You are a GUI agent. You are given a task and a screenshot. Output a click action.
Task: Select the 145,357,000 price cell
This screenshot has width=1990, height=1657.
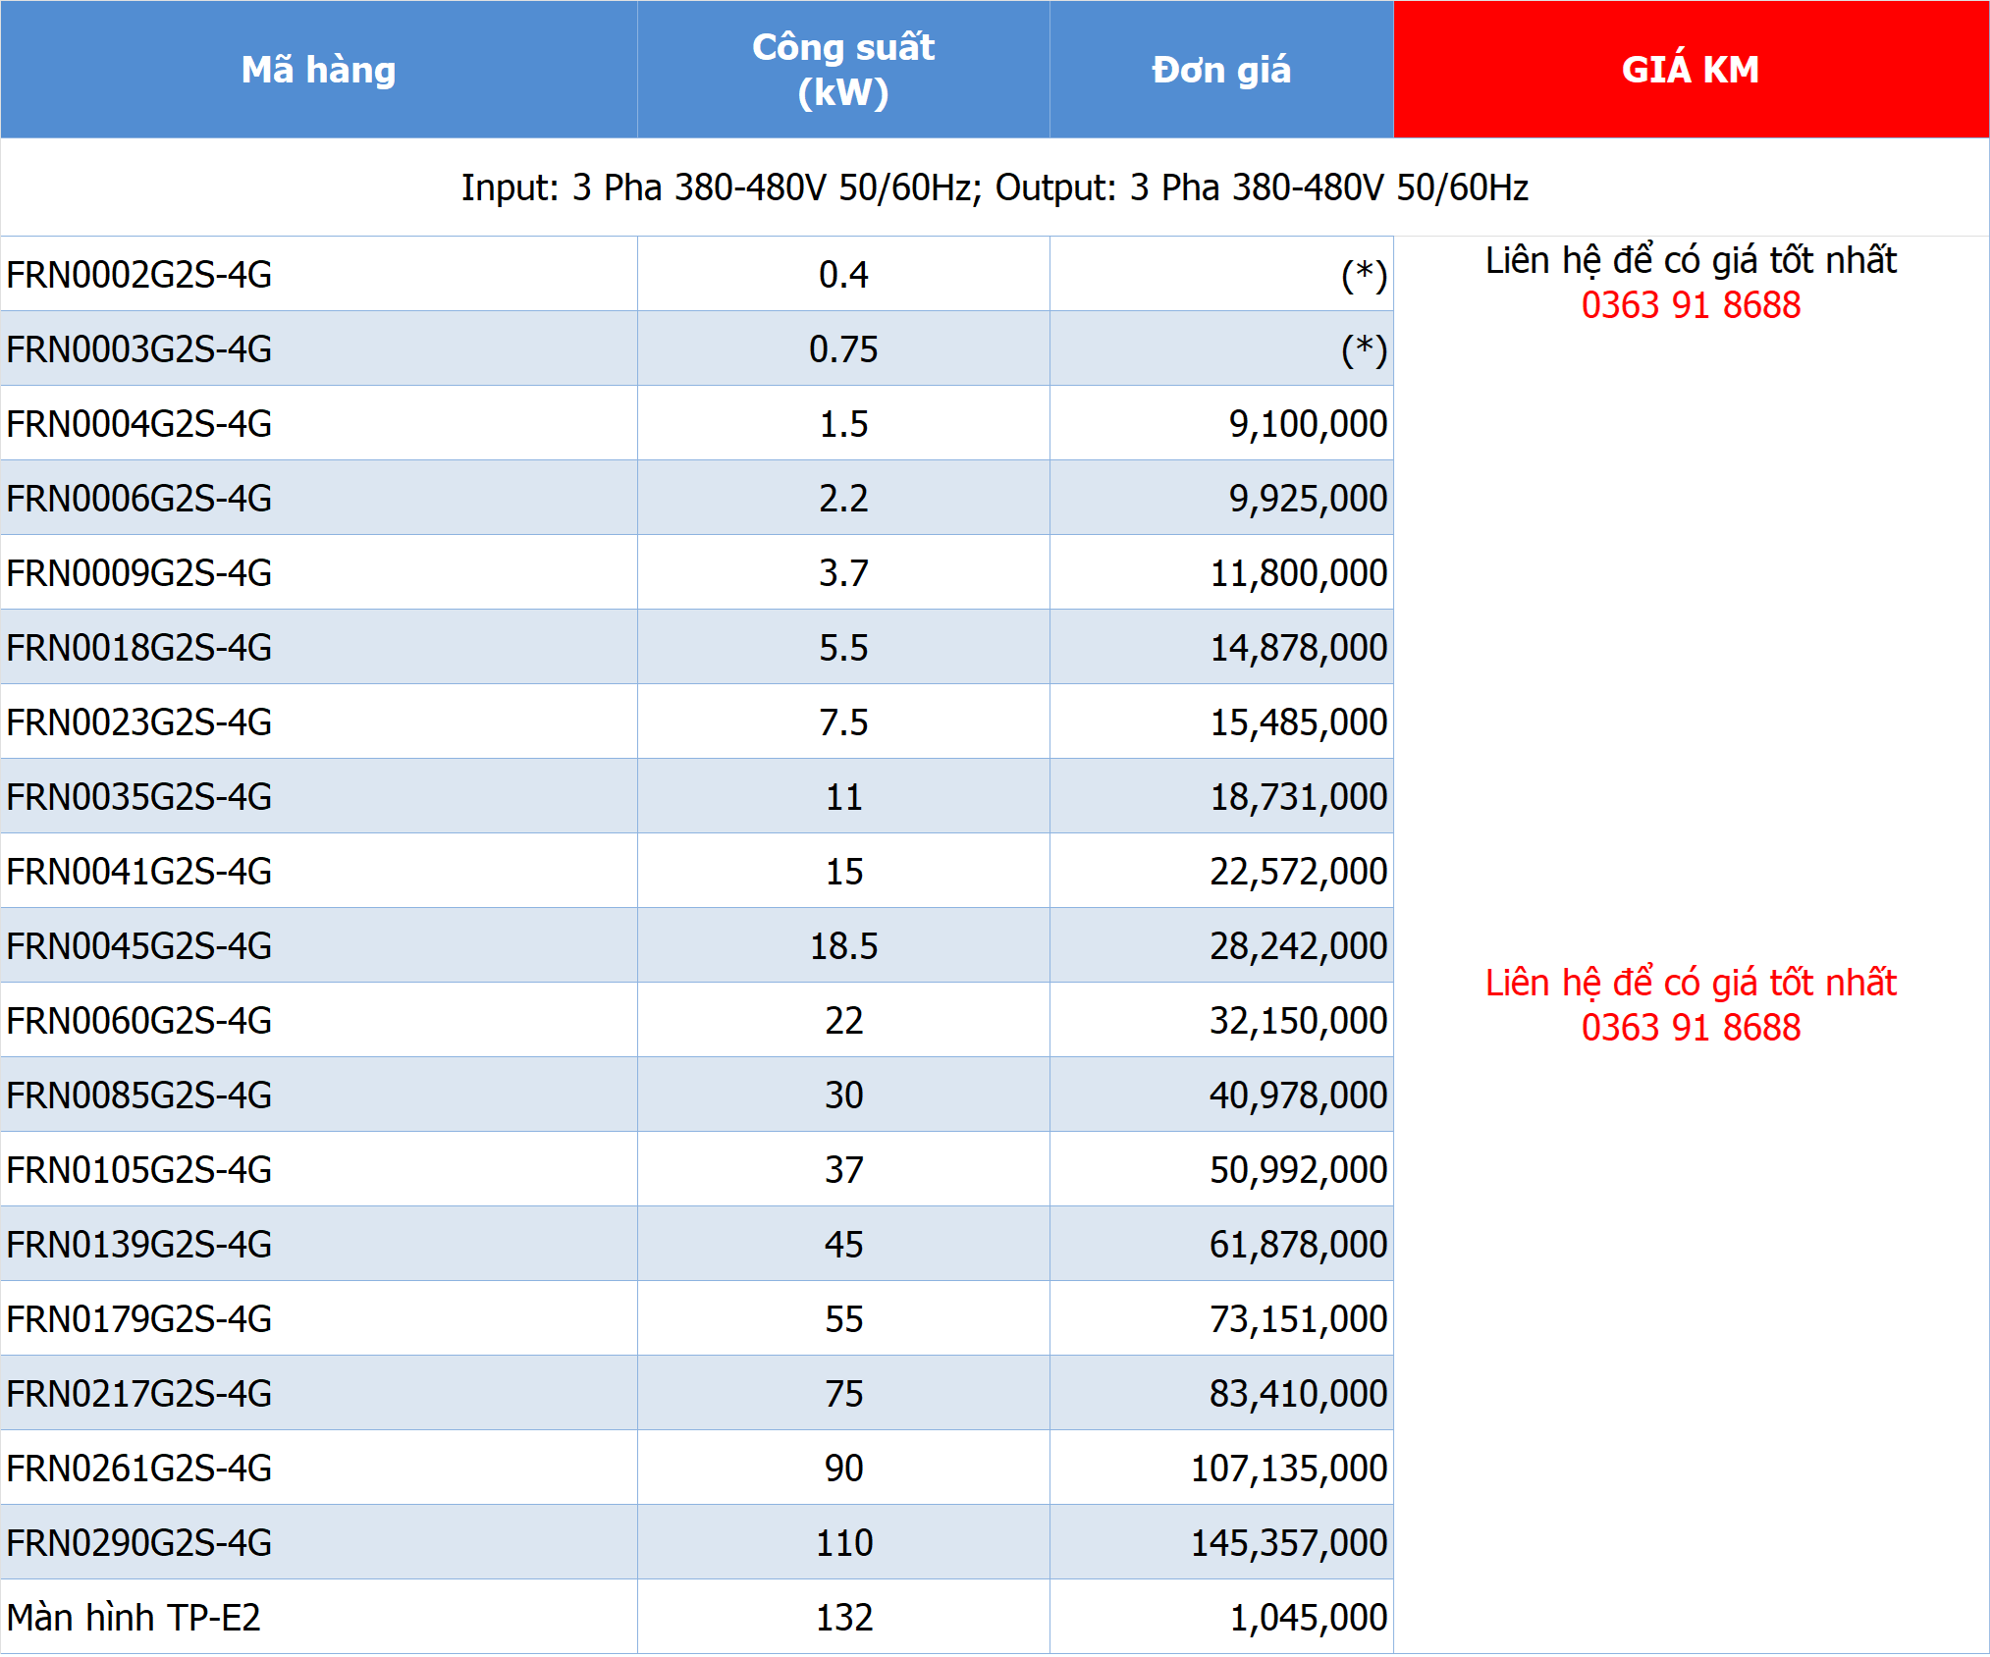pos(1221,1542)
